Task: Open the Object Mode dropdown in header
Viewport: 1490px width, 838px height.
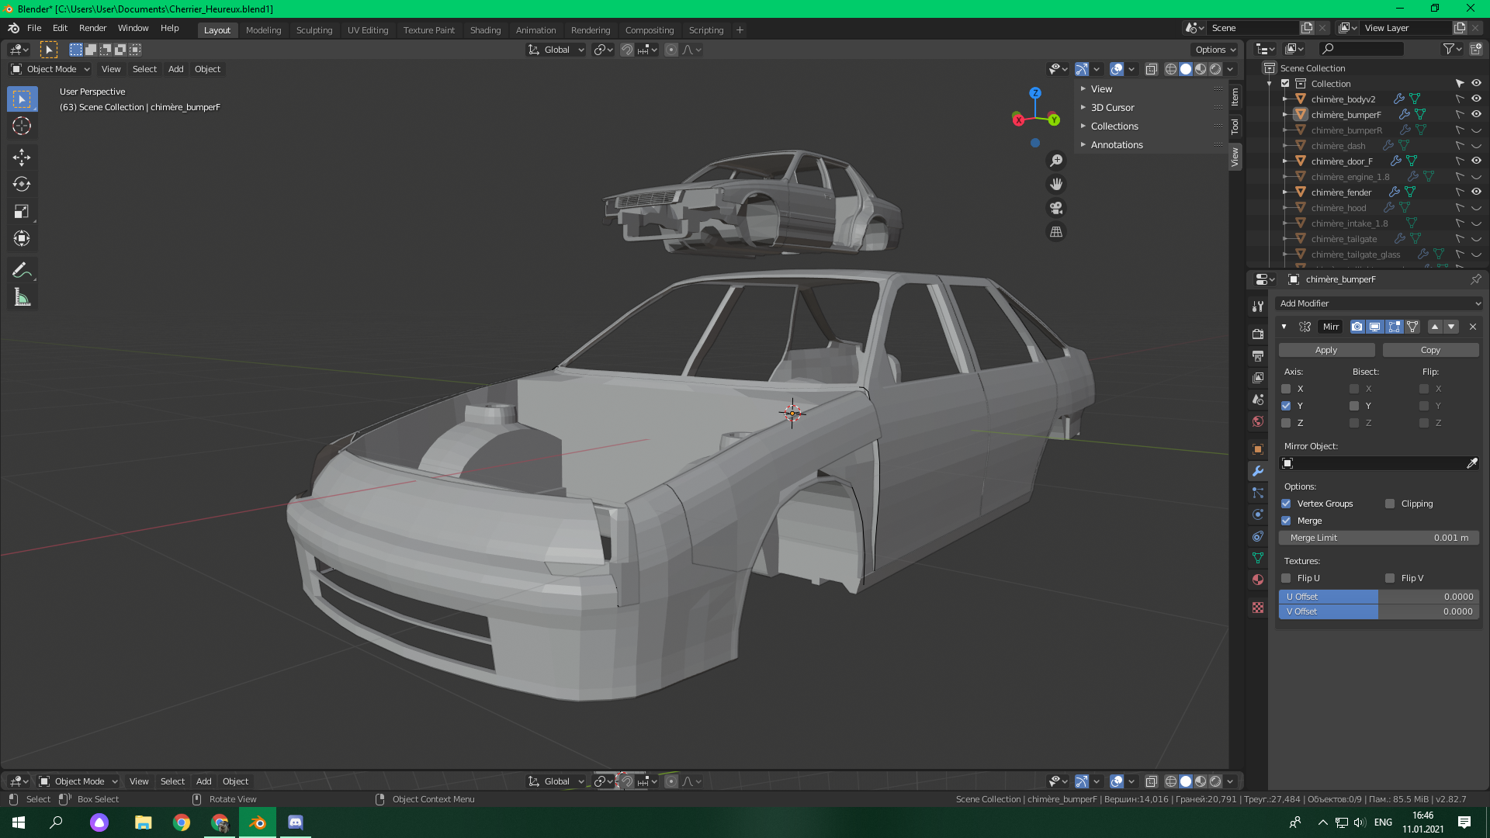Action: (50, 69)
